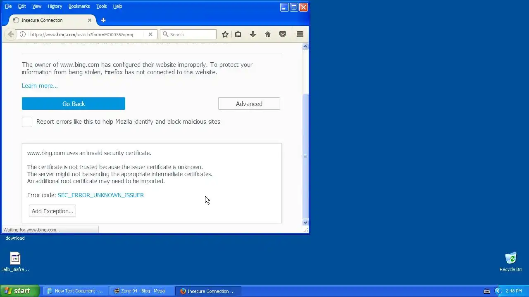Close the Insecure Connection tab
529x297 pixels.
point(90,20)
